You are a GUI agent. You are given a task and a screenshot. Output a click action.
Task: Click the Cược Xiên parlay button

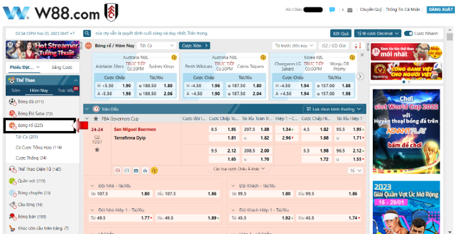(194, 46)
